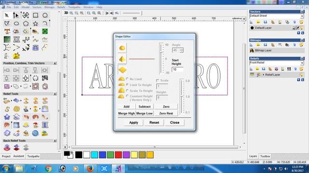Viewport: 309px width, 173px height.
Task: Collapse the Bitmaps panel
Action: pyautogui.click(x=302, y=40)
